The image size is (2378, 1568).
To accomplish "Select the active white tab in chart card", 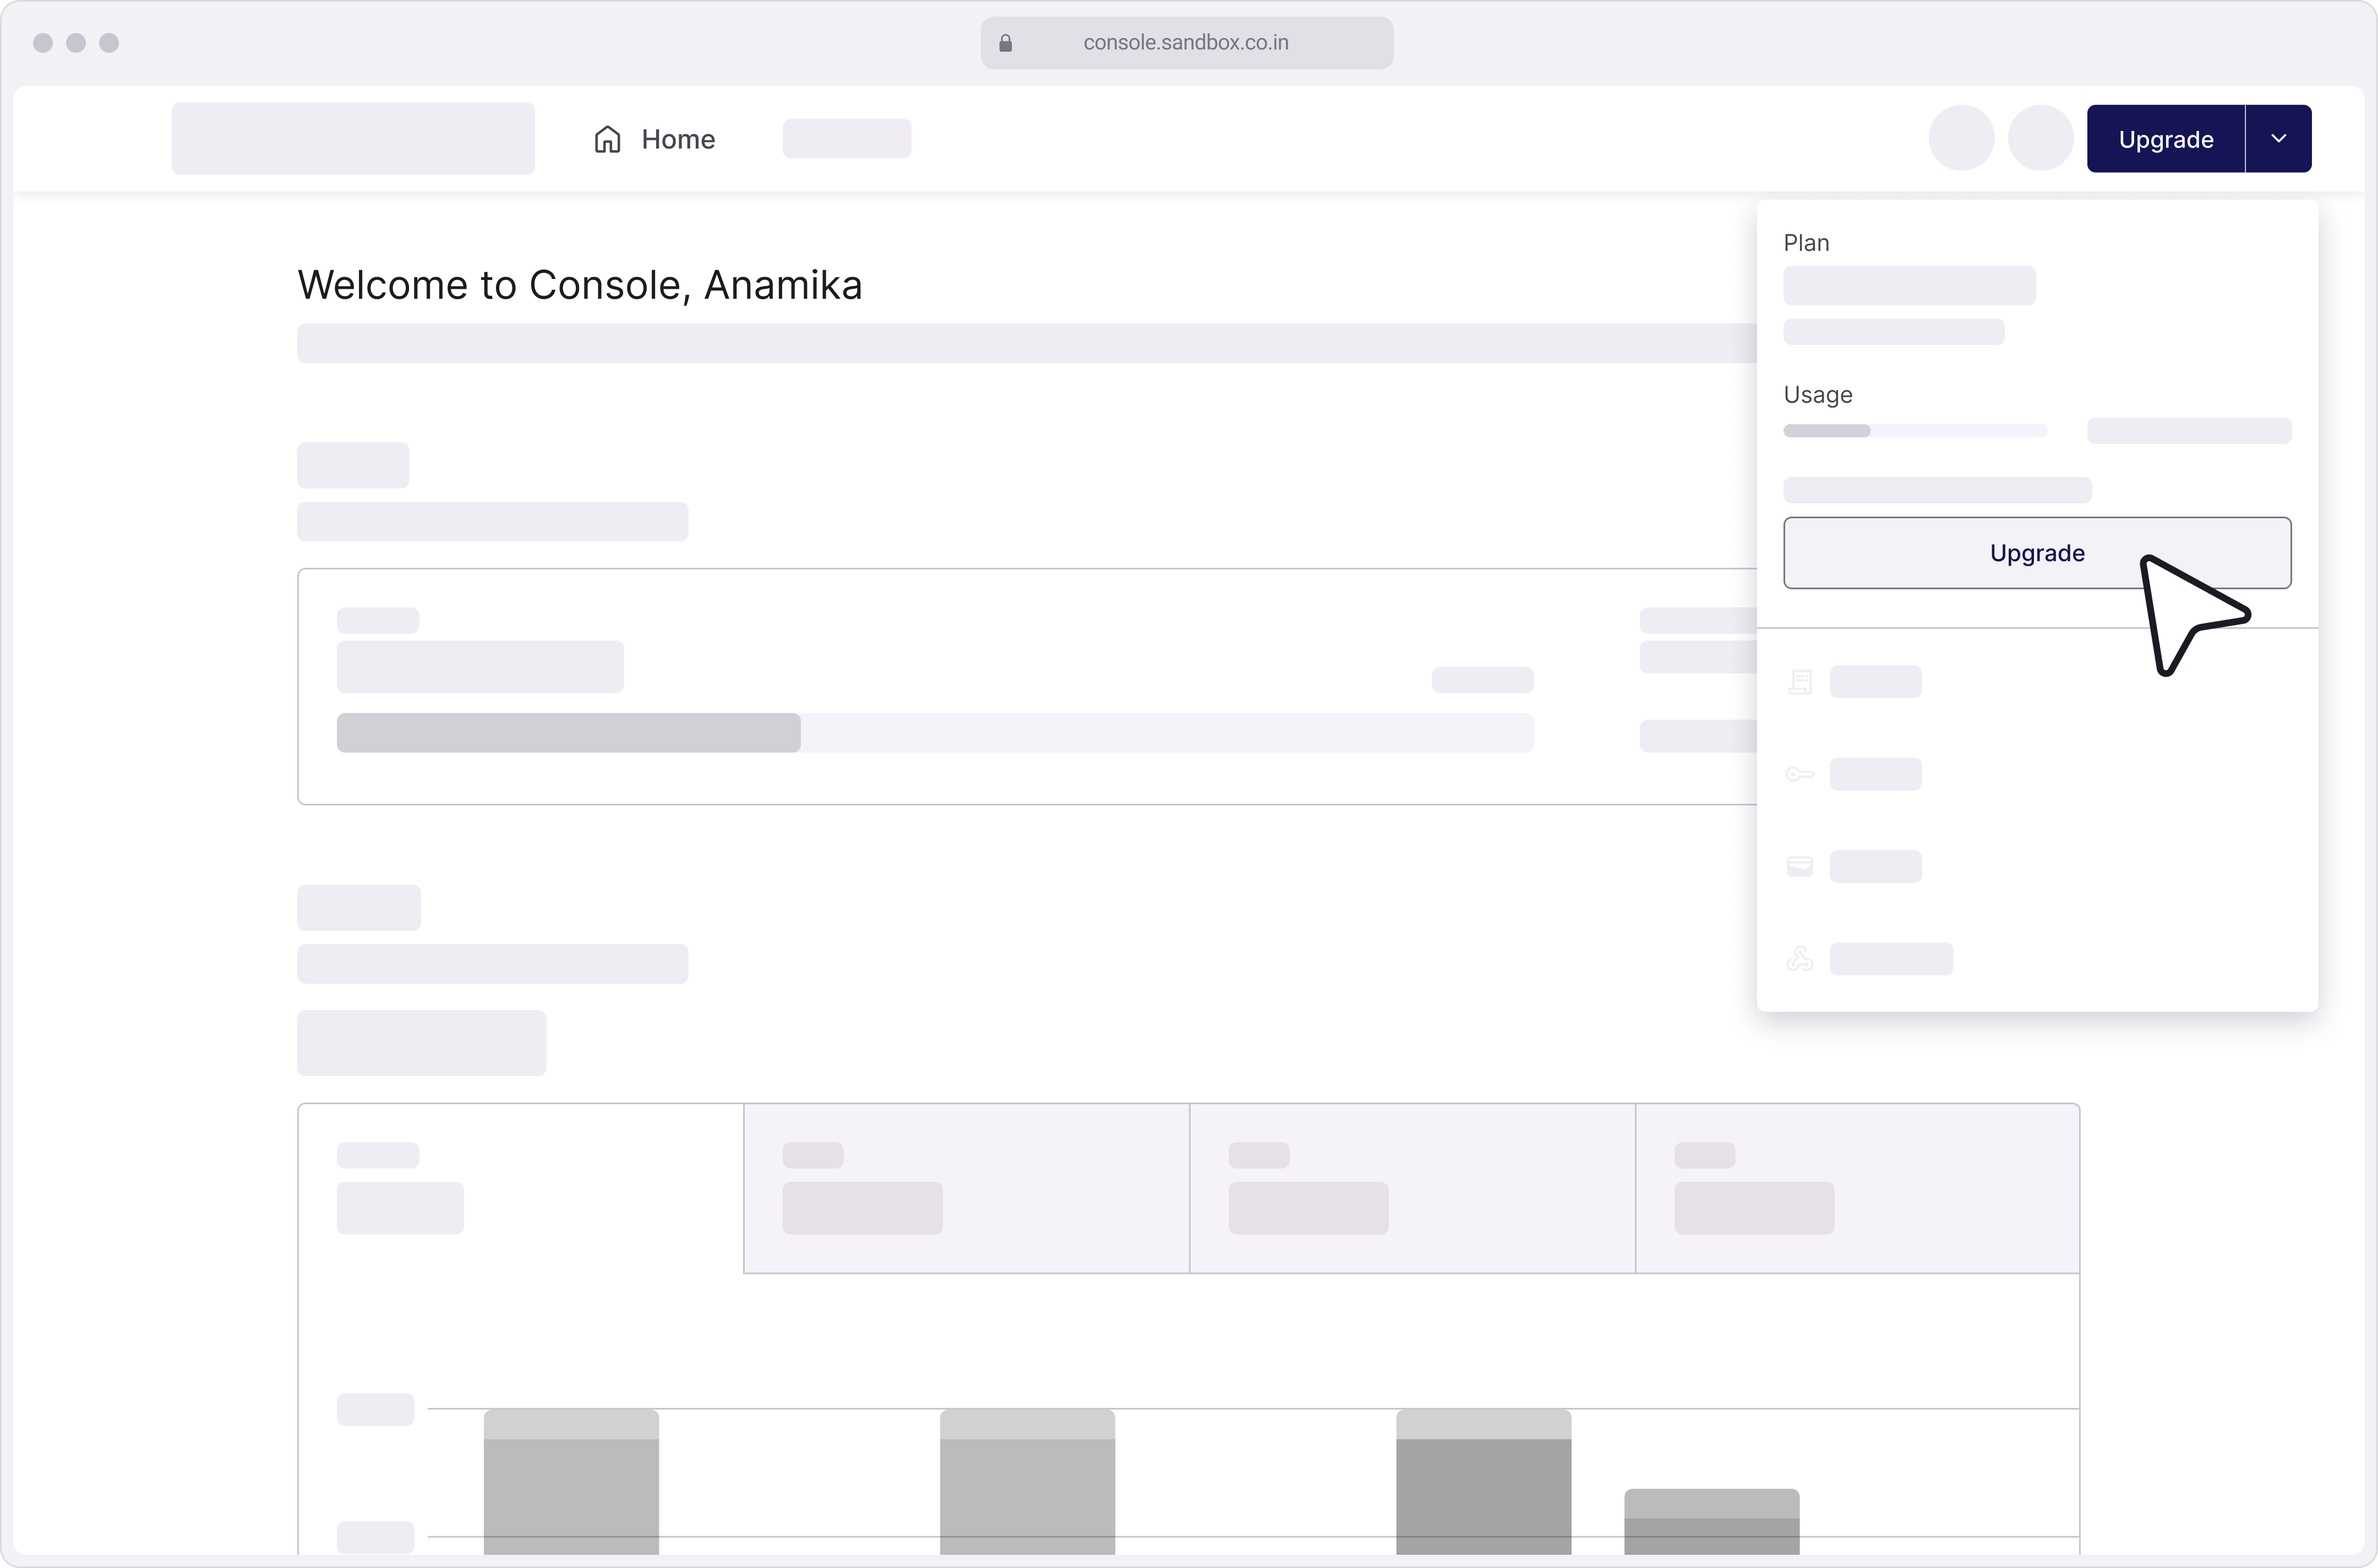I will (521, 1188).
